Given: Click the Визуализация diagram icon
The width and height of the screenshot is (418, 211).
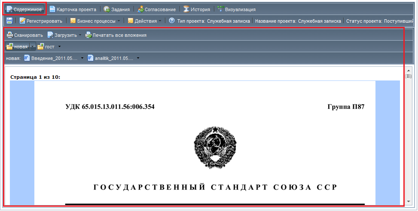Looking at the screenshot, I should click(x=220, y=9).
